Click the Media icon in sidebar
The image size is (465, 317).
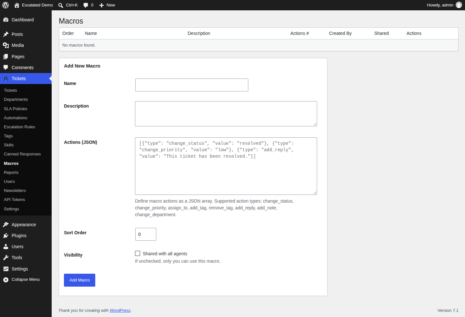pyautogui.click(x=6, y=45)
